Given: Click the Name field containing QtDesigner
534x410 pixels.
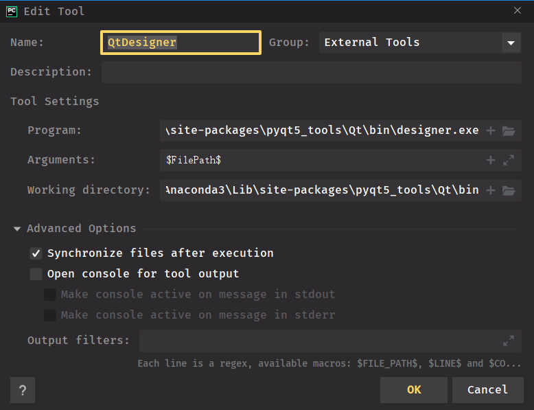Looking at the screenshot, I should tap(181, 43).
